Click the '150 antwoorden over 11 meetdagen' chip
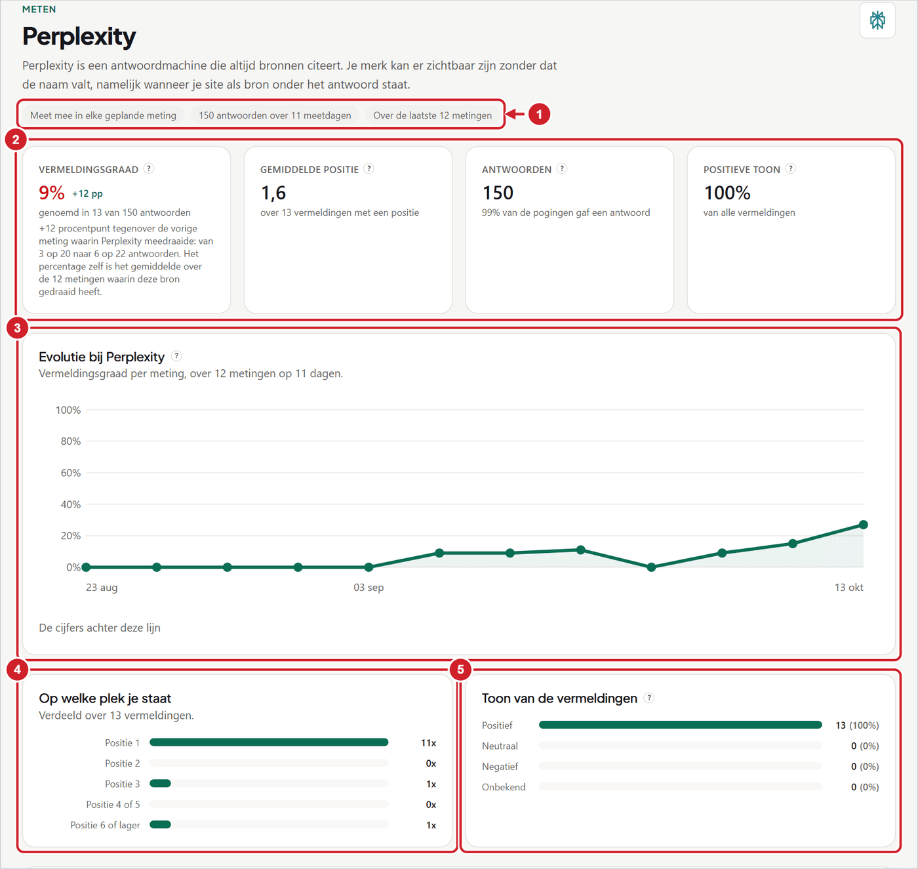Image resolution: width=918 pixels, height=869 pixels. [x=275, y=115]
